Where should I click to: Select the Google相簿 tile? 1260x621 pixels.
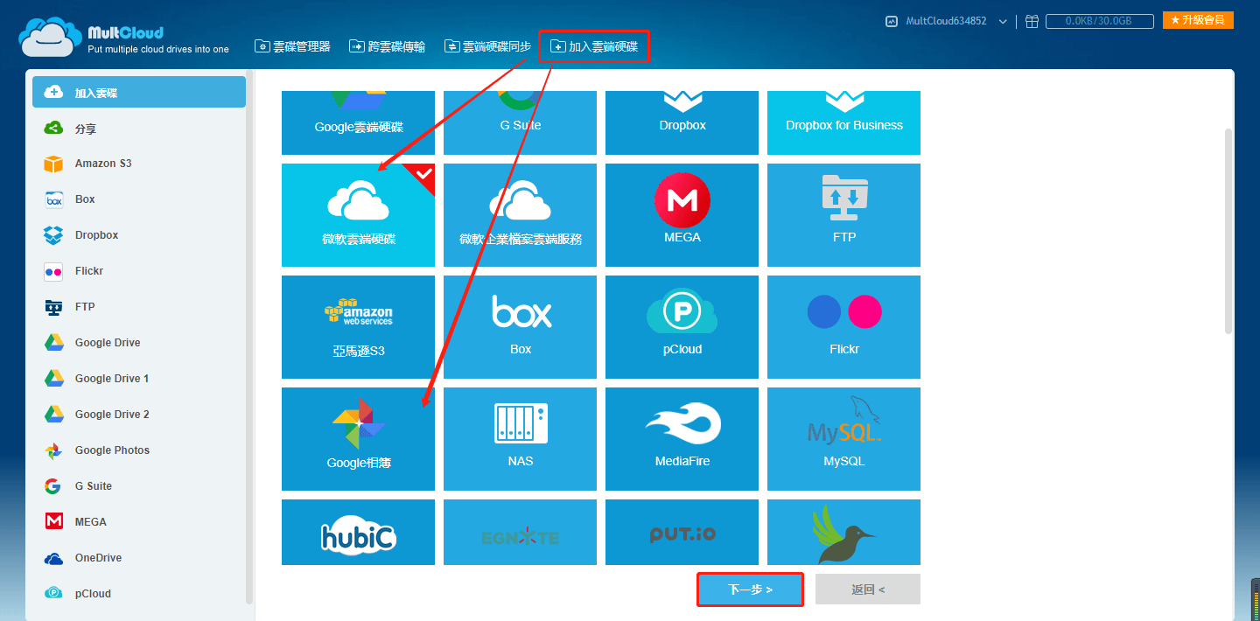(x=358, y=439)
